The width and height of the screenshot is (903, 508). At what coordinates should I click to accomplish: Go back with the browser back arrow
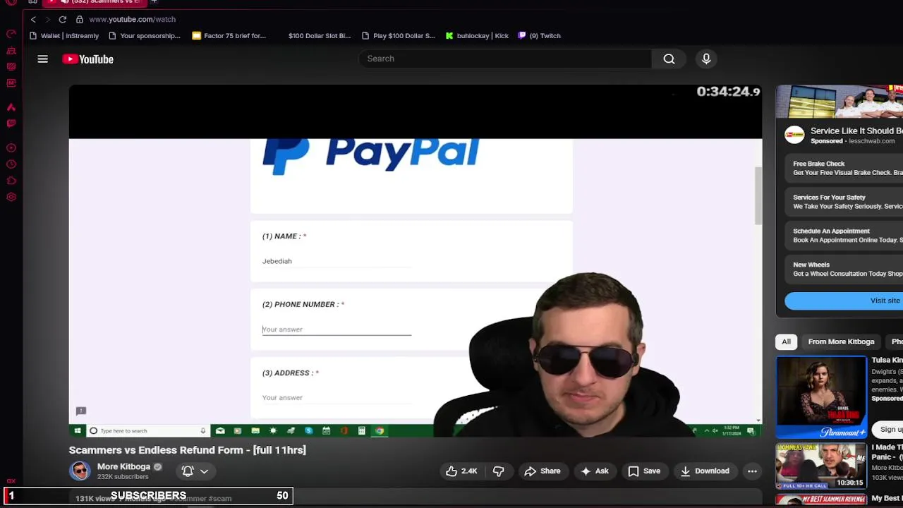coord(33,20)
